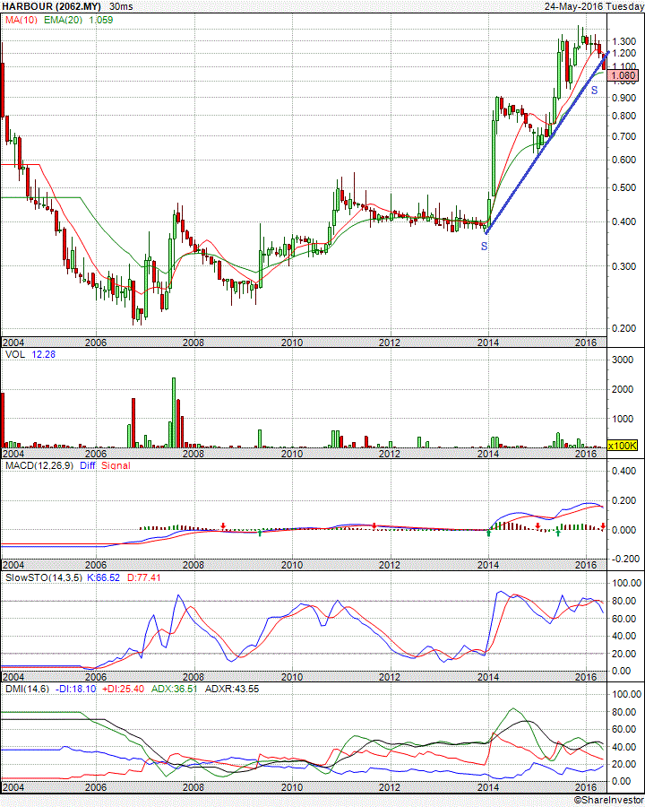Click the 0.900 price axis label

point(623,98)
